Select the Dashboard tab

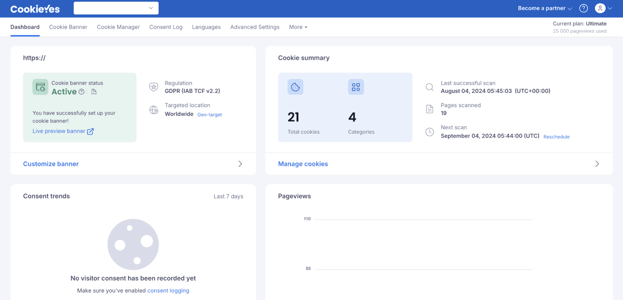[x=25, y=27]
